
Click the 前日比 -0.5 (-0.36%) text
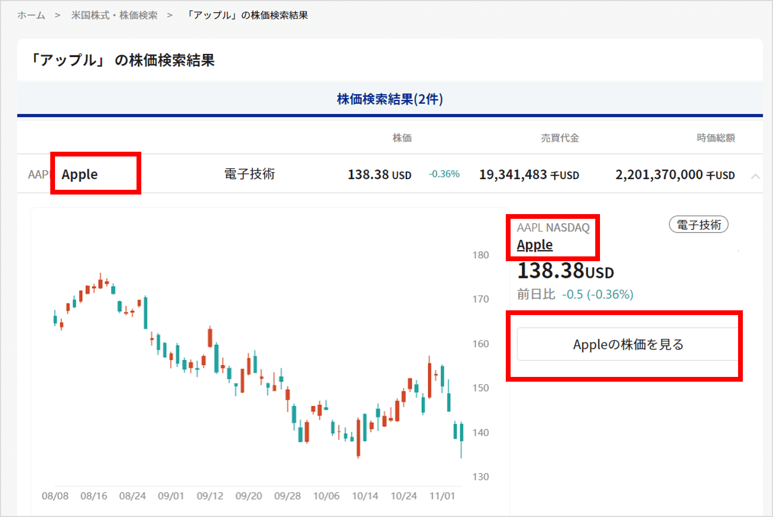575,294
